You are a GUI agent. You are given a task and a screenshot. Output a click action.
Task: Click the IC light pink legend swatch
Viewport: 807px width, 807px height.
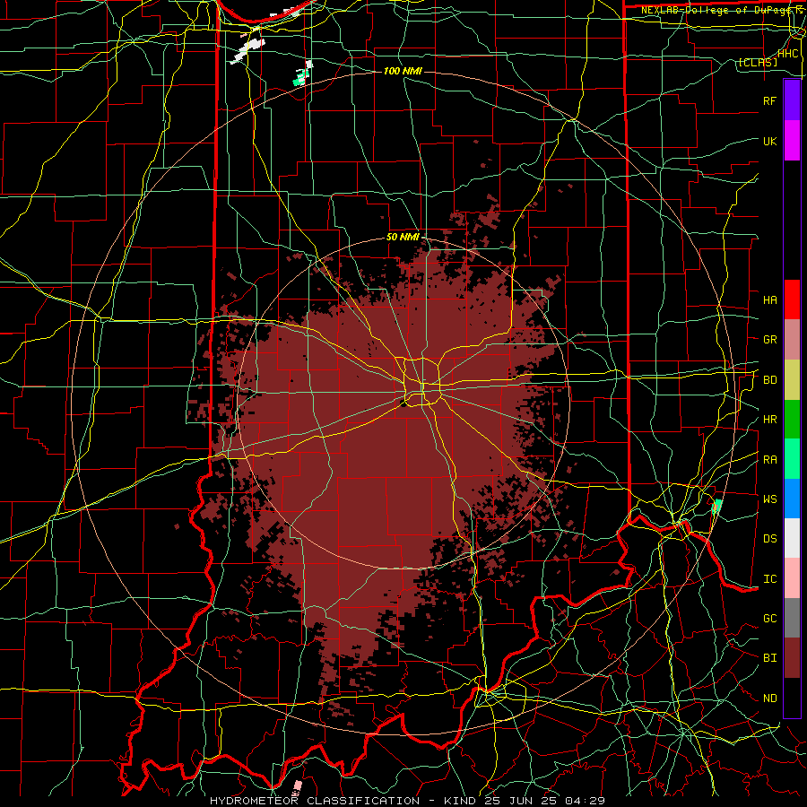point(792,578)
